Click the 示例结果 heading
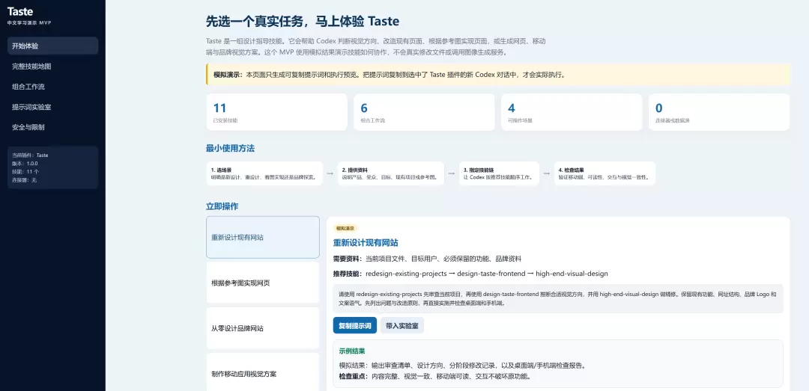This screenshot has height=391, width=809. 352,351
